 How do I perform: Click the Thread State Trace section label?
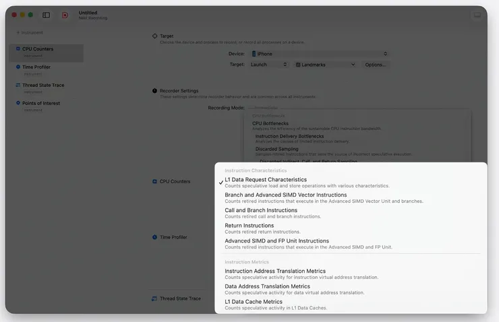pyautogui.click(x=180, y=298)
